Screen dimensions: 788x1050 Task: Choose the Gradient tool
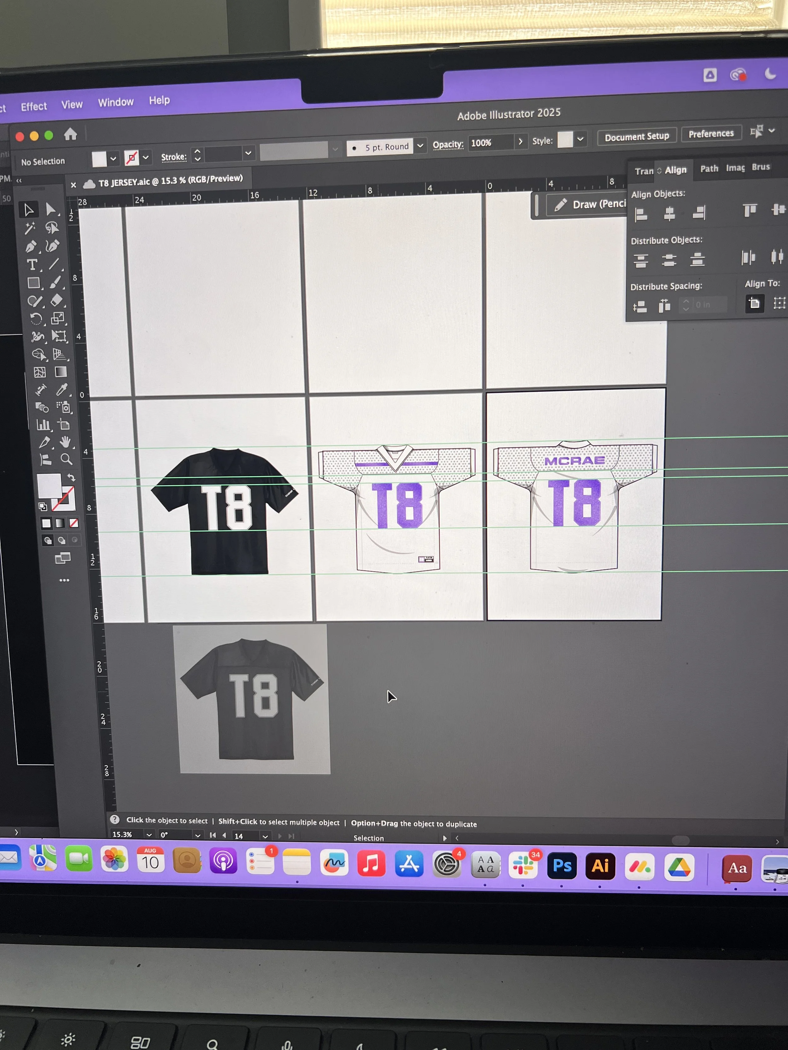(x=61, y=372)
